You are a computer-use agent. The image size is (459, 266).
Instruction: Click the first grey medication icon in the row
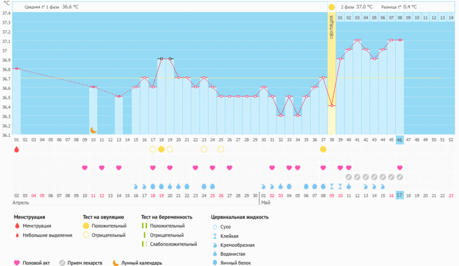(x=349, y=177)
